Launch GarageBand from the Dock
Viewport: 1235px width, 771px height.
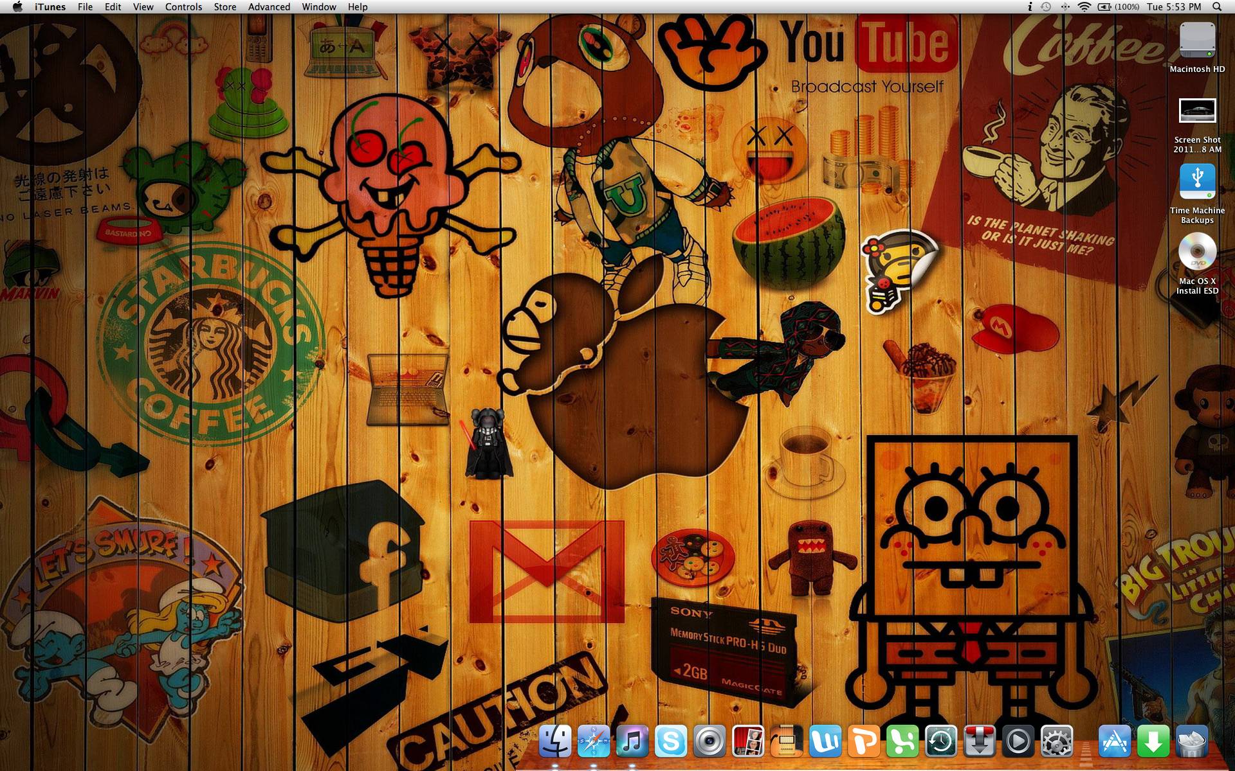pyautogui.click(x=786, y=742)
